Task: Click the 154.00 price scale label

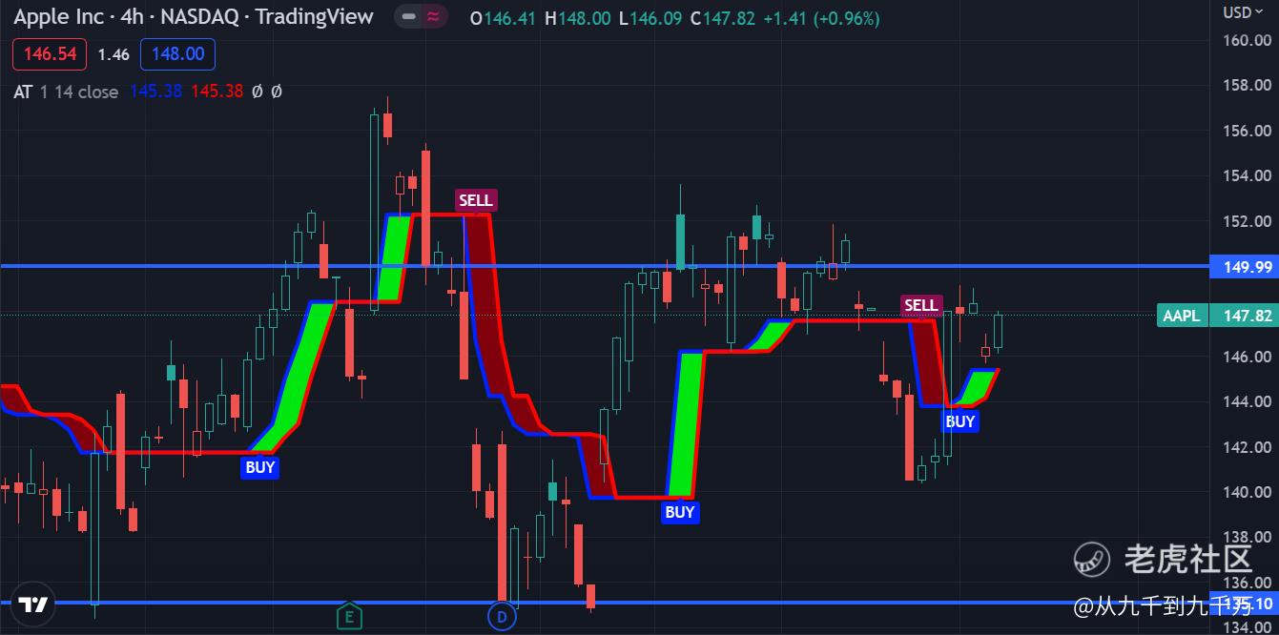Action: pos(1248,175)
